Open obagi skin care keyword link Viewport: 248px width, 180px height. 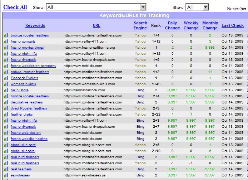(x=23, y=145)
